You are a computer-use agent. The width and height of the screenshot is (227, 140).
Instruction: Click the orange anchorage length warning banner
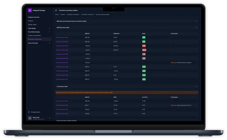coord(127,92)
